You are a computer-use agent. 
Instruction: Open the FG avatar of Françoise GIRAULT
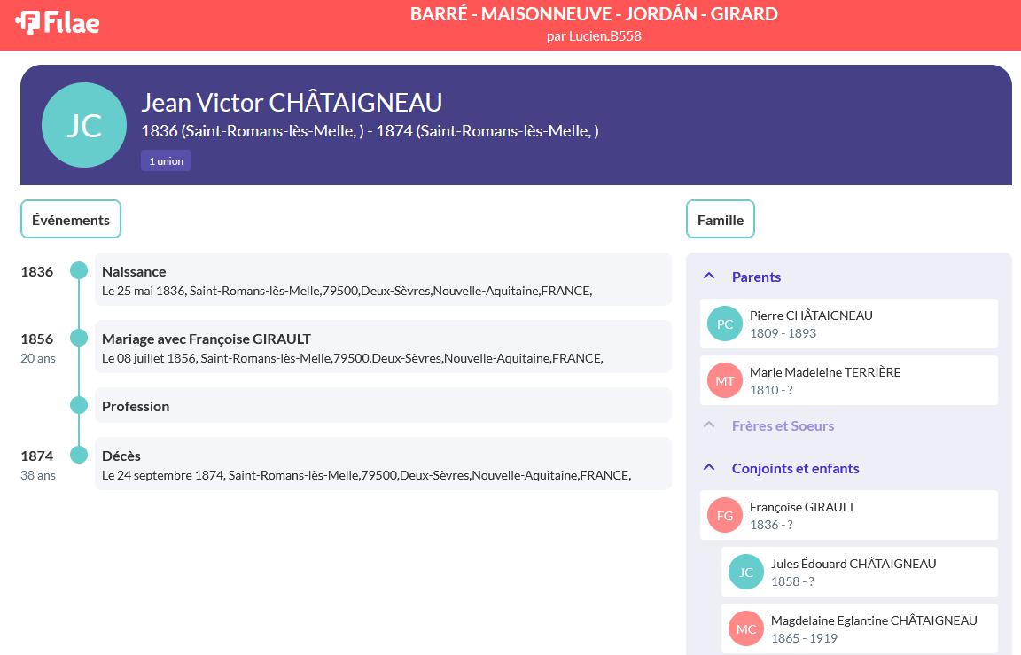[x=725, y=515]
